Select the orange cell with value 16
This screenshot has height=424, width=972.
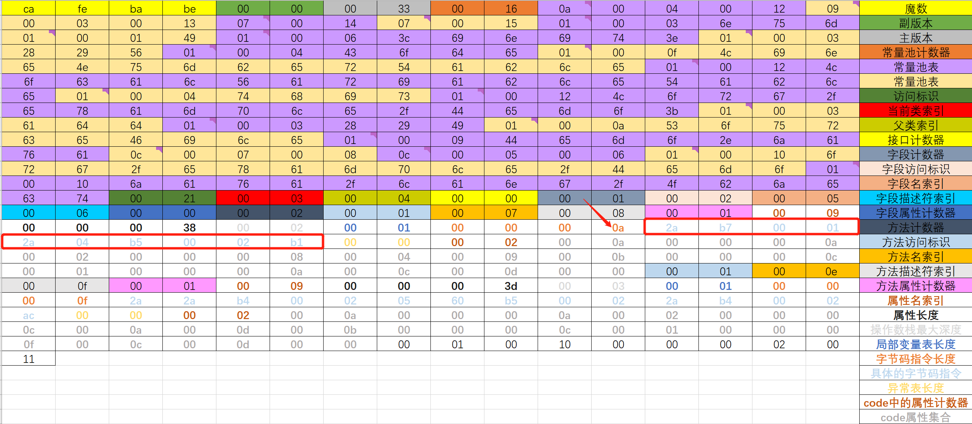coord(511,9)
